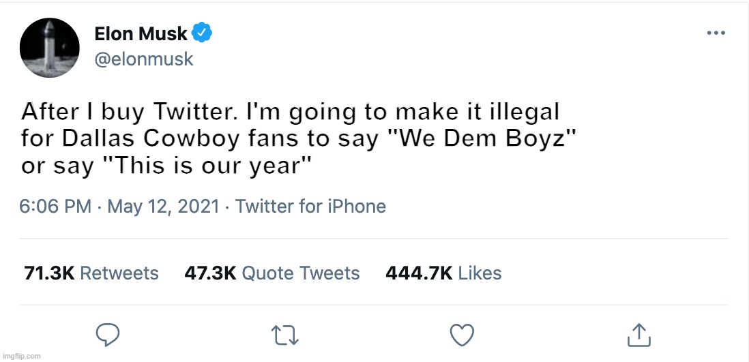This screenshot has height=362, width=749.
Task: Click the Elon Musk display name
Action: pos(141,33)
